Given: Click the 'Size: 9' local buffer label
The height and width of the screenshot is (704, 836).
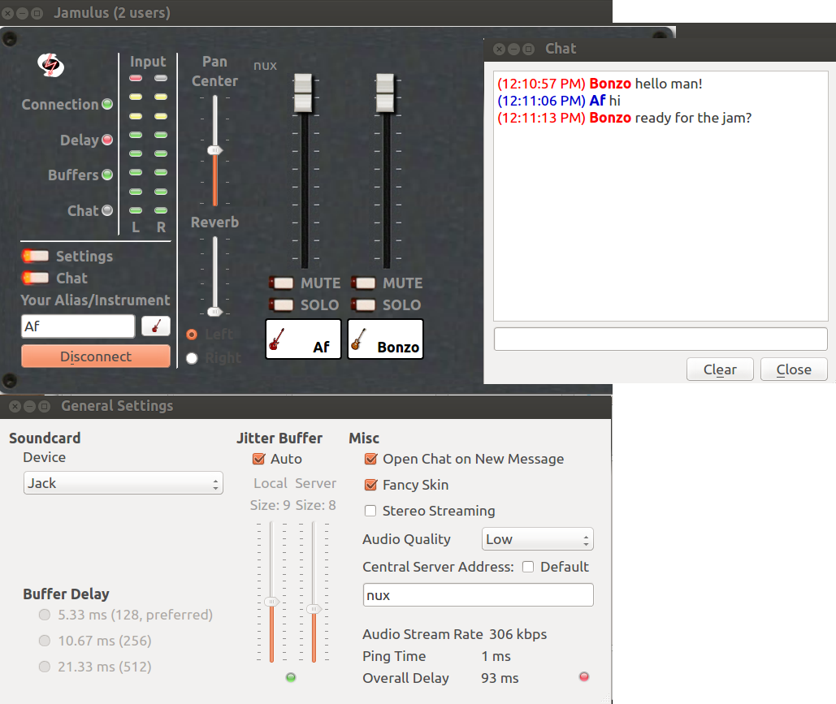Looking at the screenshot, I should tap(271, 505).
